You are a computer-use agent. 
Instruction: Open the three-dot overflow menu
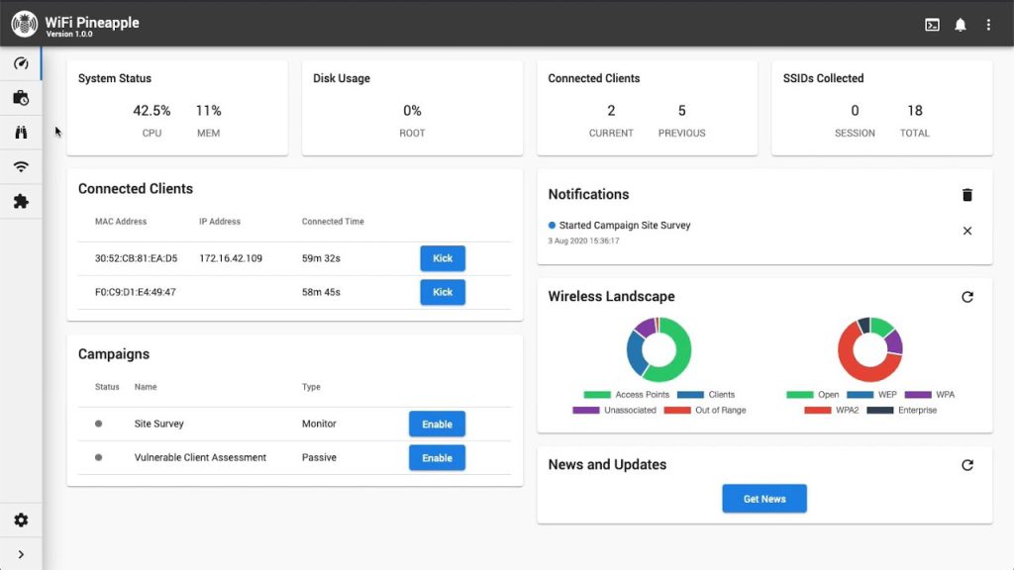pyautogui.click(x=987, y=25)
